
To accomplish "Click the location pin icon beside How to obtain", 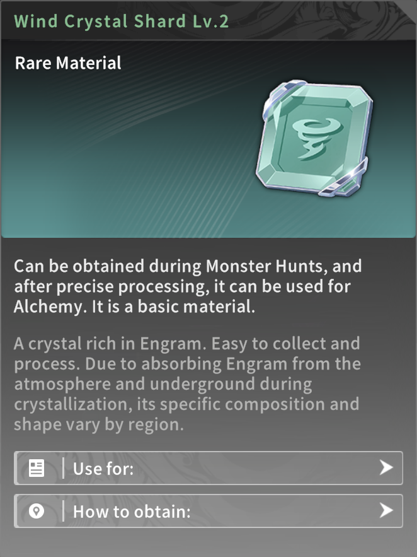I will [x=36, y=511].
